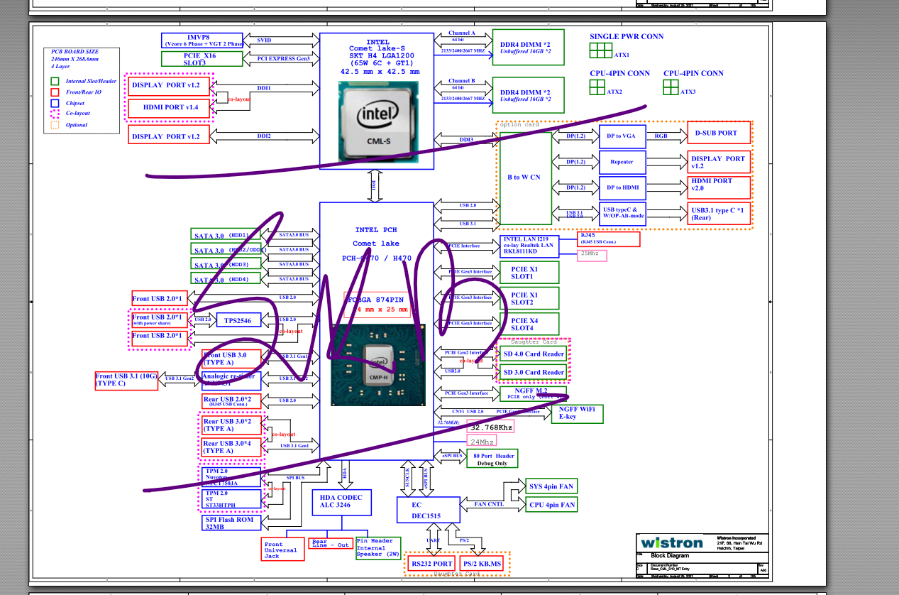This screenshot has width=899, height=595.
Task: Click the 80 Port Header Debug Only block
Action: pos(492,458)
